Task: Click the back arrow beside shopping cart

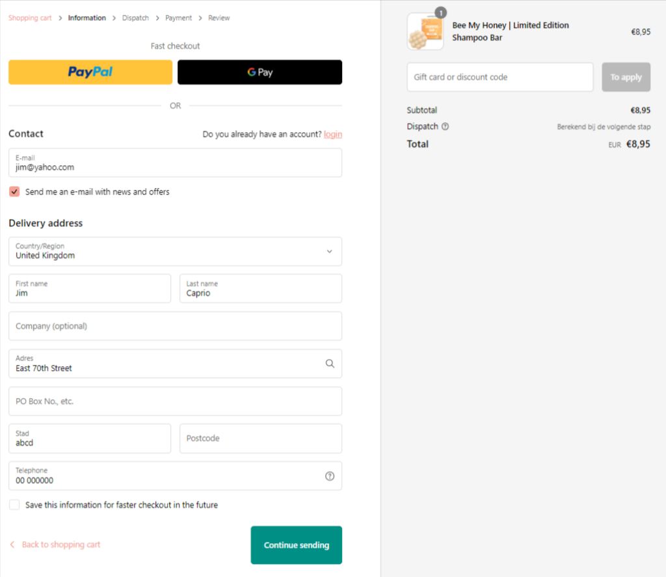Action: (x=12, y=544)
